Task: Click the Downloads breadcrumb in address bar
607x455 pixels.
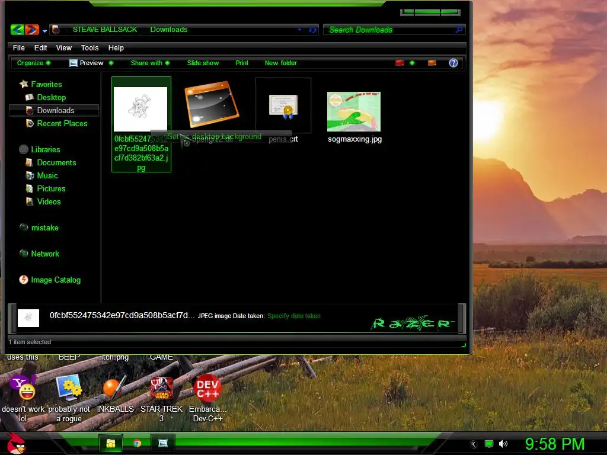Action: pos(169,30)
